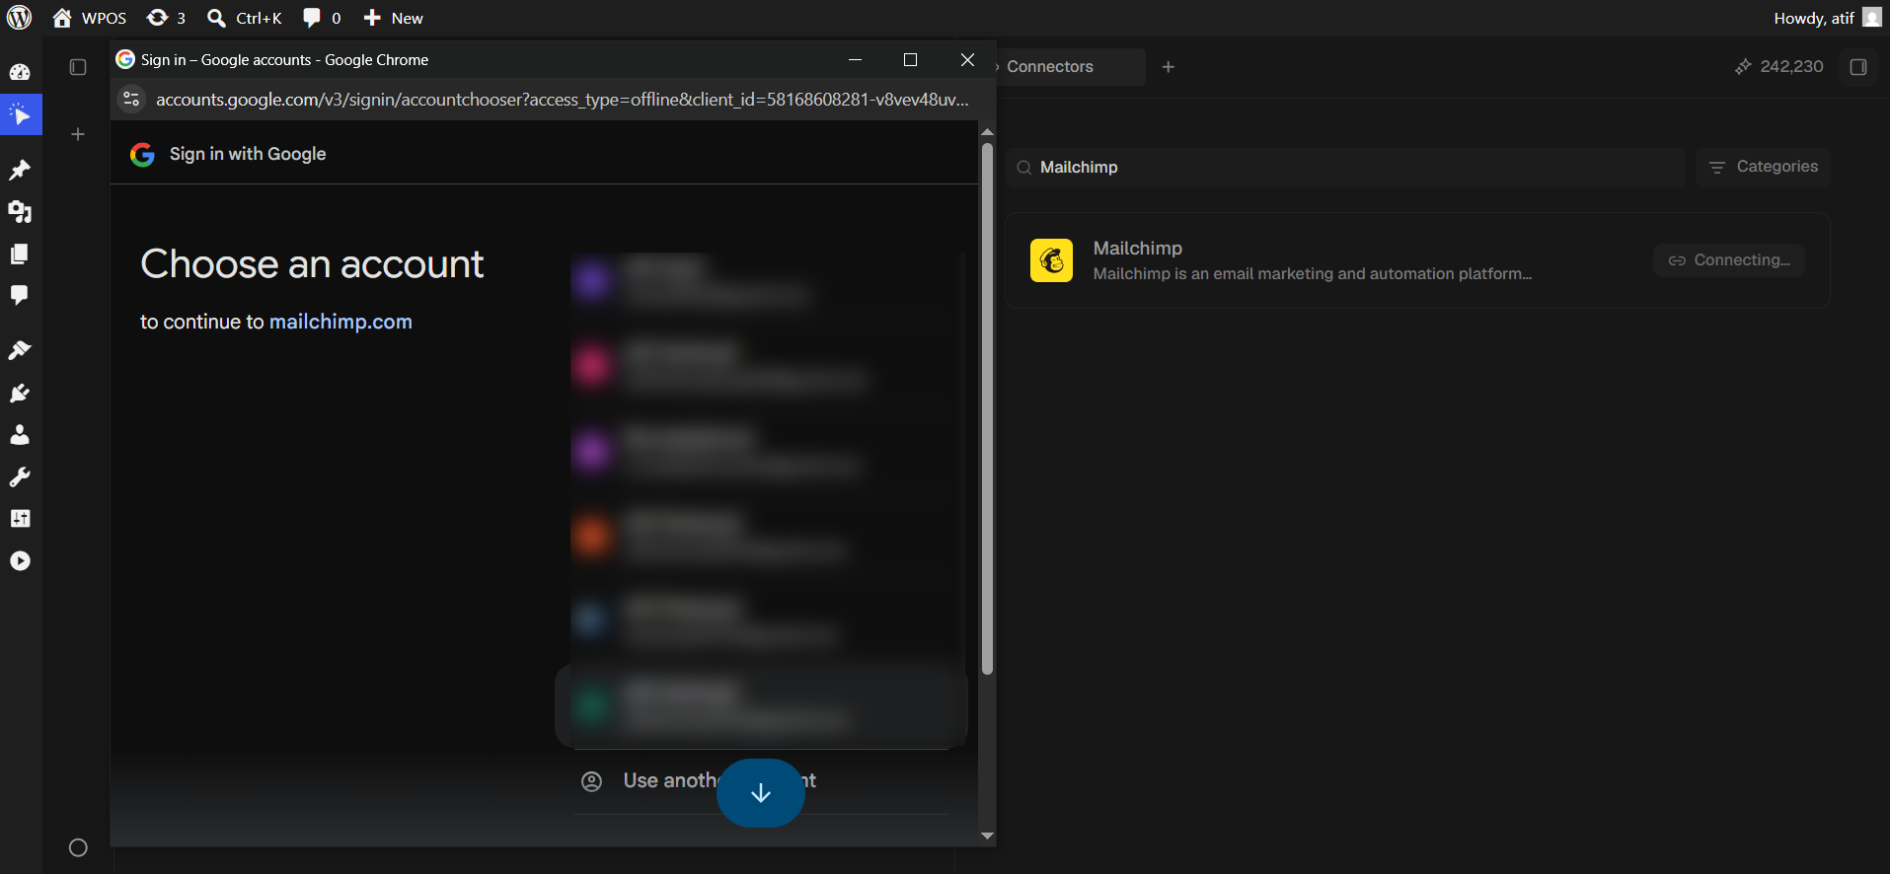Image resolution: width=1890 pixels, height=874 pixels.
Task: Open Tools wrench icon in sidebar
Action: coord(20,477)
